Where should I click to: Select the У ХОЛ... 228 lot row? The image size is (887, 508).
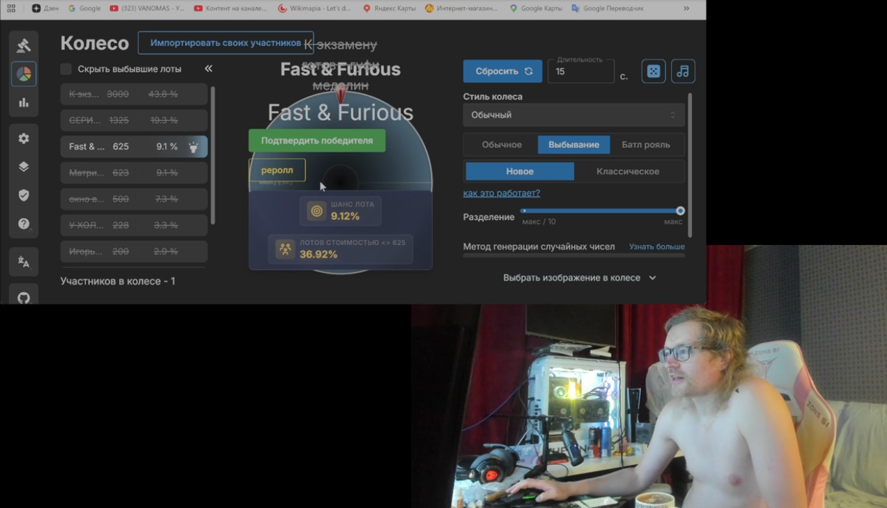(134, 225)
